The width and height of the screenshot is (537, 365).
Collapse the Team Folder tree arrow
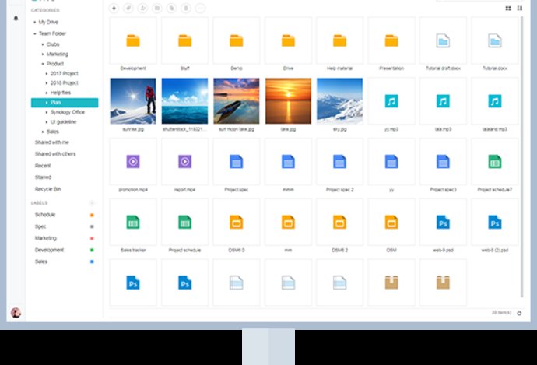coord(34,34)
